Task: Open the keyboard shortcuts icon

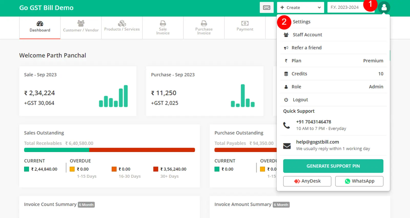Action: click(266, 7)
